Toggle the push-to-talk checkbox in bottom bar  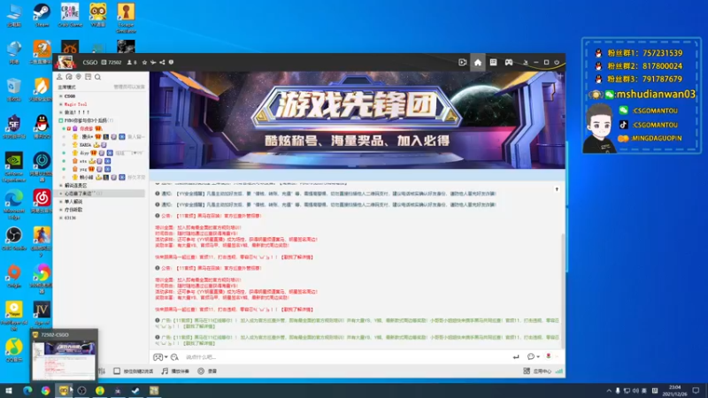coord(117,371)
